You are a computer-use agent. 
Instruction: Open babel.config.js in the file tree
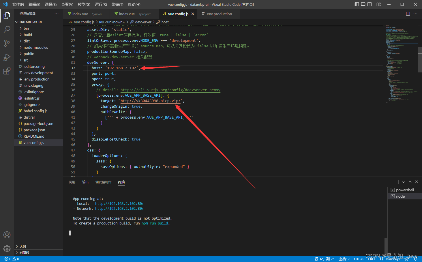(x=38, y=111)
